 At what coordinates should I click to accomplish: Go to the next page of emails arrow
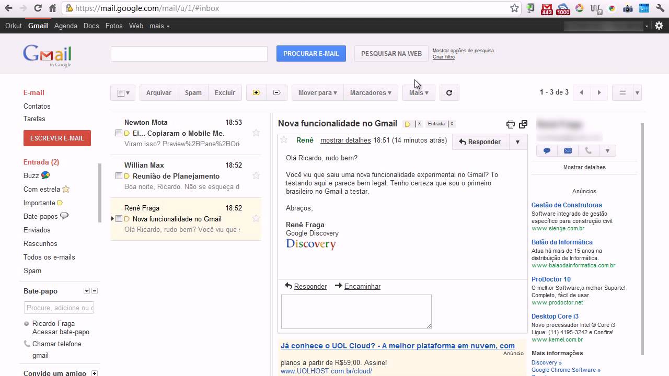599,93
